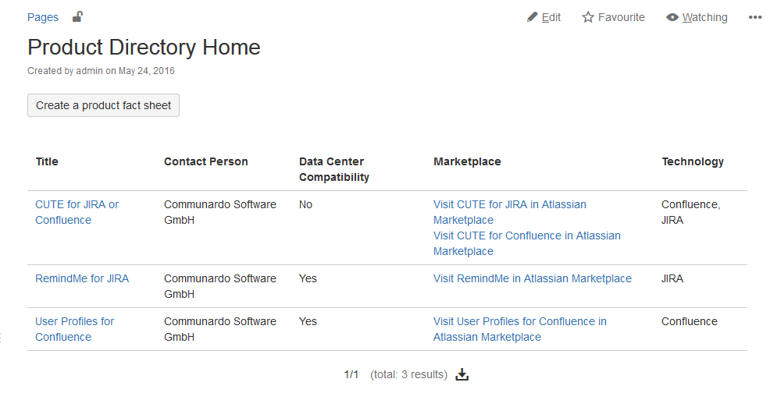Click Communardo Software GmbH in User Profiles row
This screenshot has height=393, width=777.
(220, 329)
